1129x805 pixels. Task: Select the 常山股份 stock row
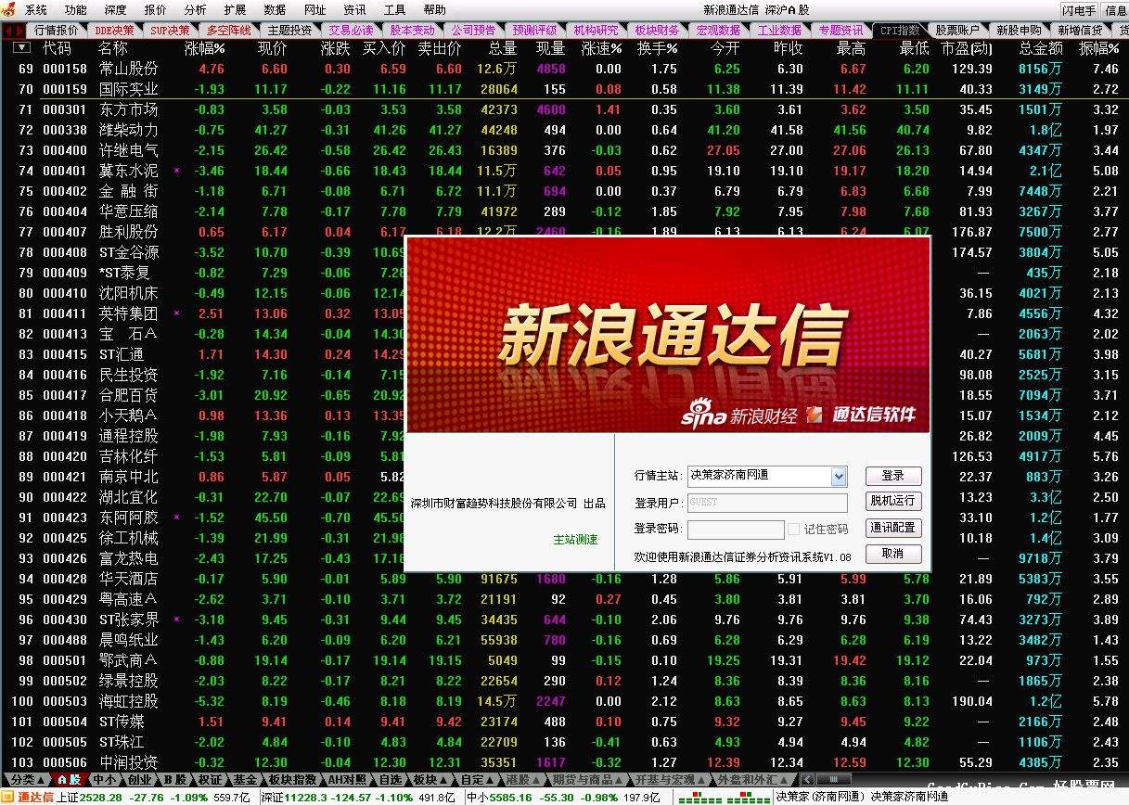pyautogui.click(x=564, y=69)
